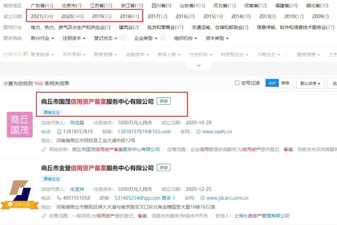Click the telephone icon beside 4001551058
This screenshot has height=225, width=337.
coord(59,198)
